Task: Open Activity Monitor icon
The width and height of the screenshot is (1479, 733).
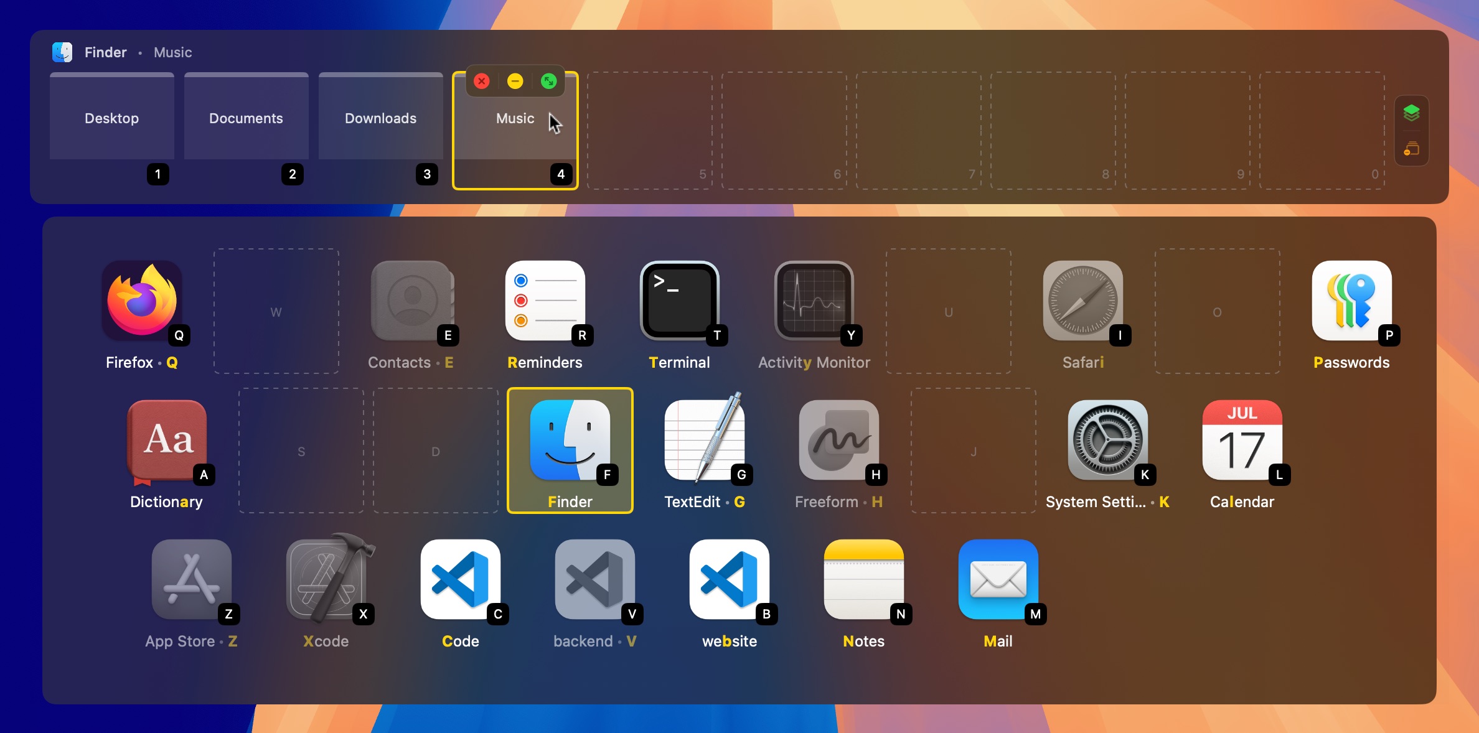Action: point(814,300)
